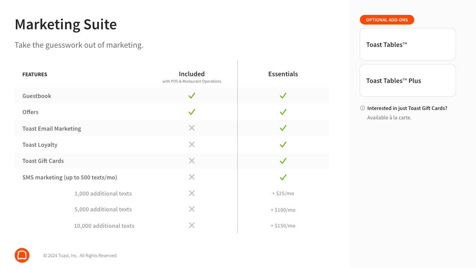Click the X for 10,000 additional texts
Viewport: 476px width, 268px height.
[192, 225]
